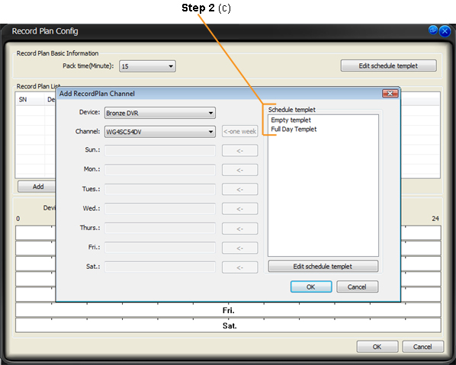
Task: Select Full Day Templet entry
Action: [294, 129]
